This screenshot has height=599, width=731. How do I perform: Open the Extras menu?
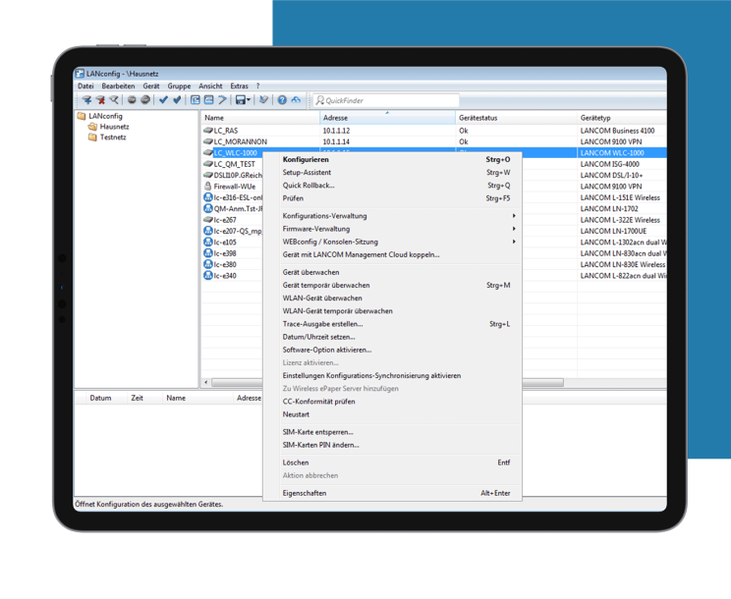click(239, 86)
